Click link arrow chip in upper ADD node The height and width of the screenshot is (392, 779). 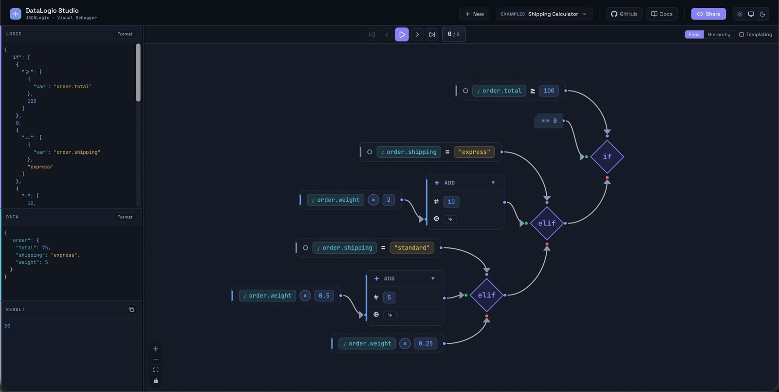click(450, 219)
